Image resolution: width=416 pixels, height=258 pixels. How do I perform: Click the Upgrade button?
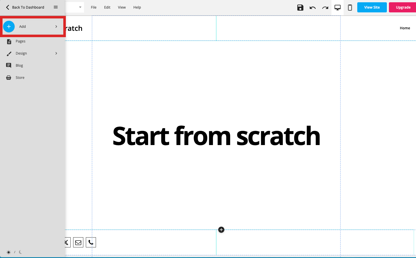tap(403, 7)
